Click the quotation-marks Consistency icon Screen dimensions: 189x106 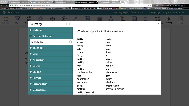coord(157,19)
